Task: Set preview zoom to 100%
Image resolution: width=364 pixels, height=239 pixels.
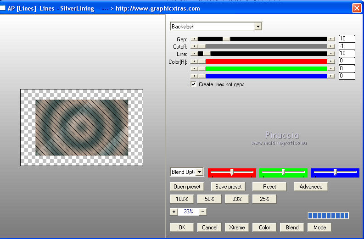Action: point(182,199)
